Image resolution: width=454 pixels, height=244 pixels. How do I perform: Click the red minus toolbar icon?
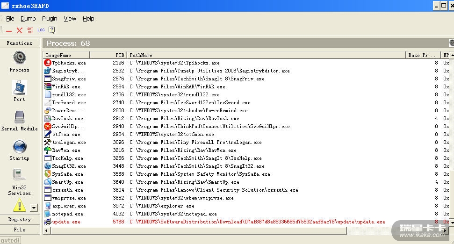pos(9,30)
